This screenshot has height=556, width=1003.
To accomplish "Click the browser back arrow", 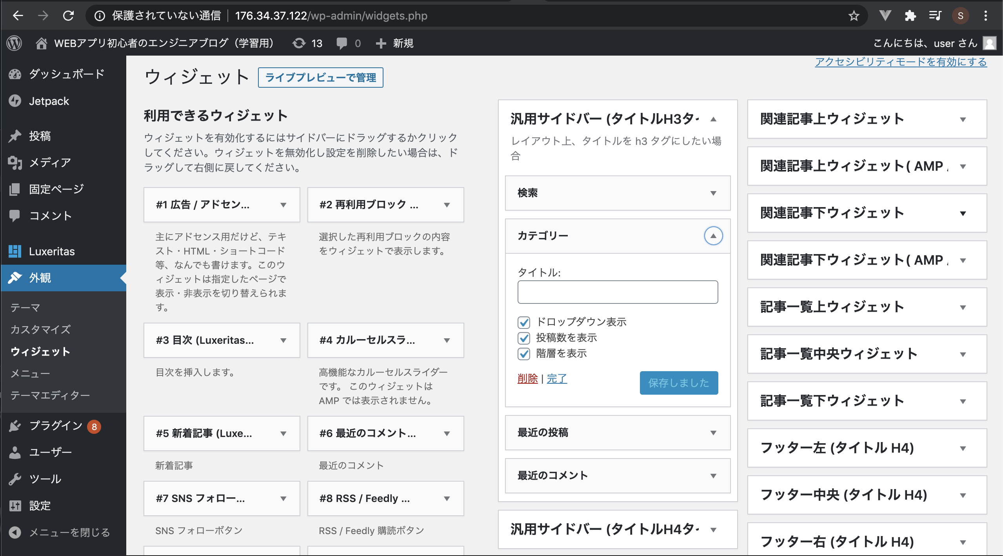I will click(18, 16).
